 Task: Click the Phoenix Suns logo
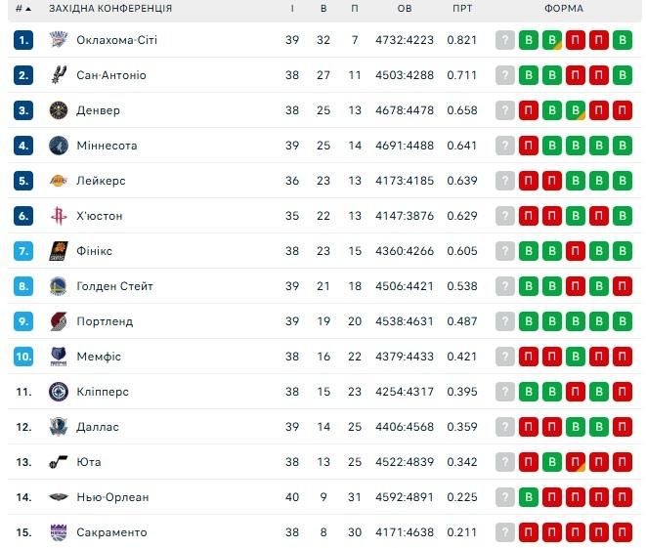[58, 251]
